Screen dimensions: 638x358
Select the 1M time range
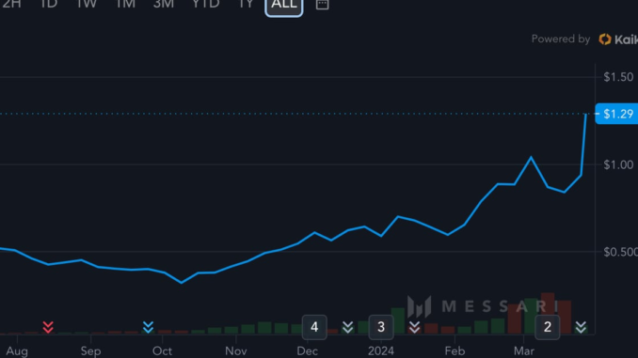point(126,4)
